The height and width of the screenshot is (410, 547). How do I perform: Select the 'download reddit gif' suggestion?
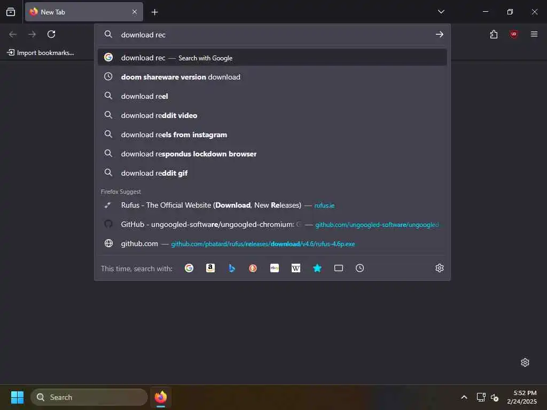tap(272, 172)
